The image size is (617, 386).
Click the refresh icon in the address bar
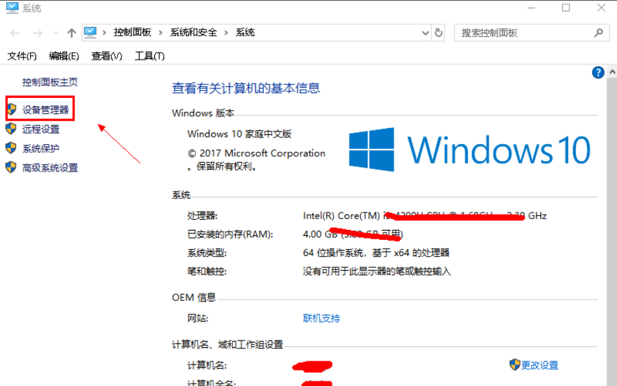coord(439,31)
